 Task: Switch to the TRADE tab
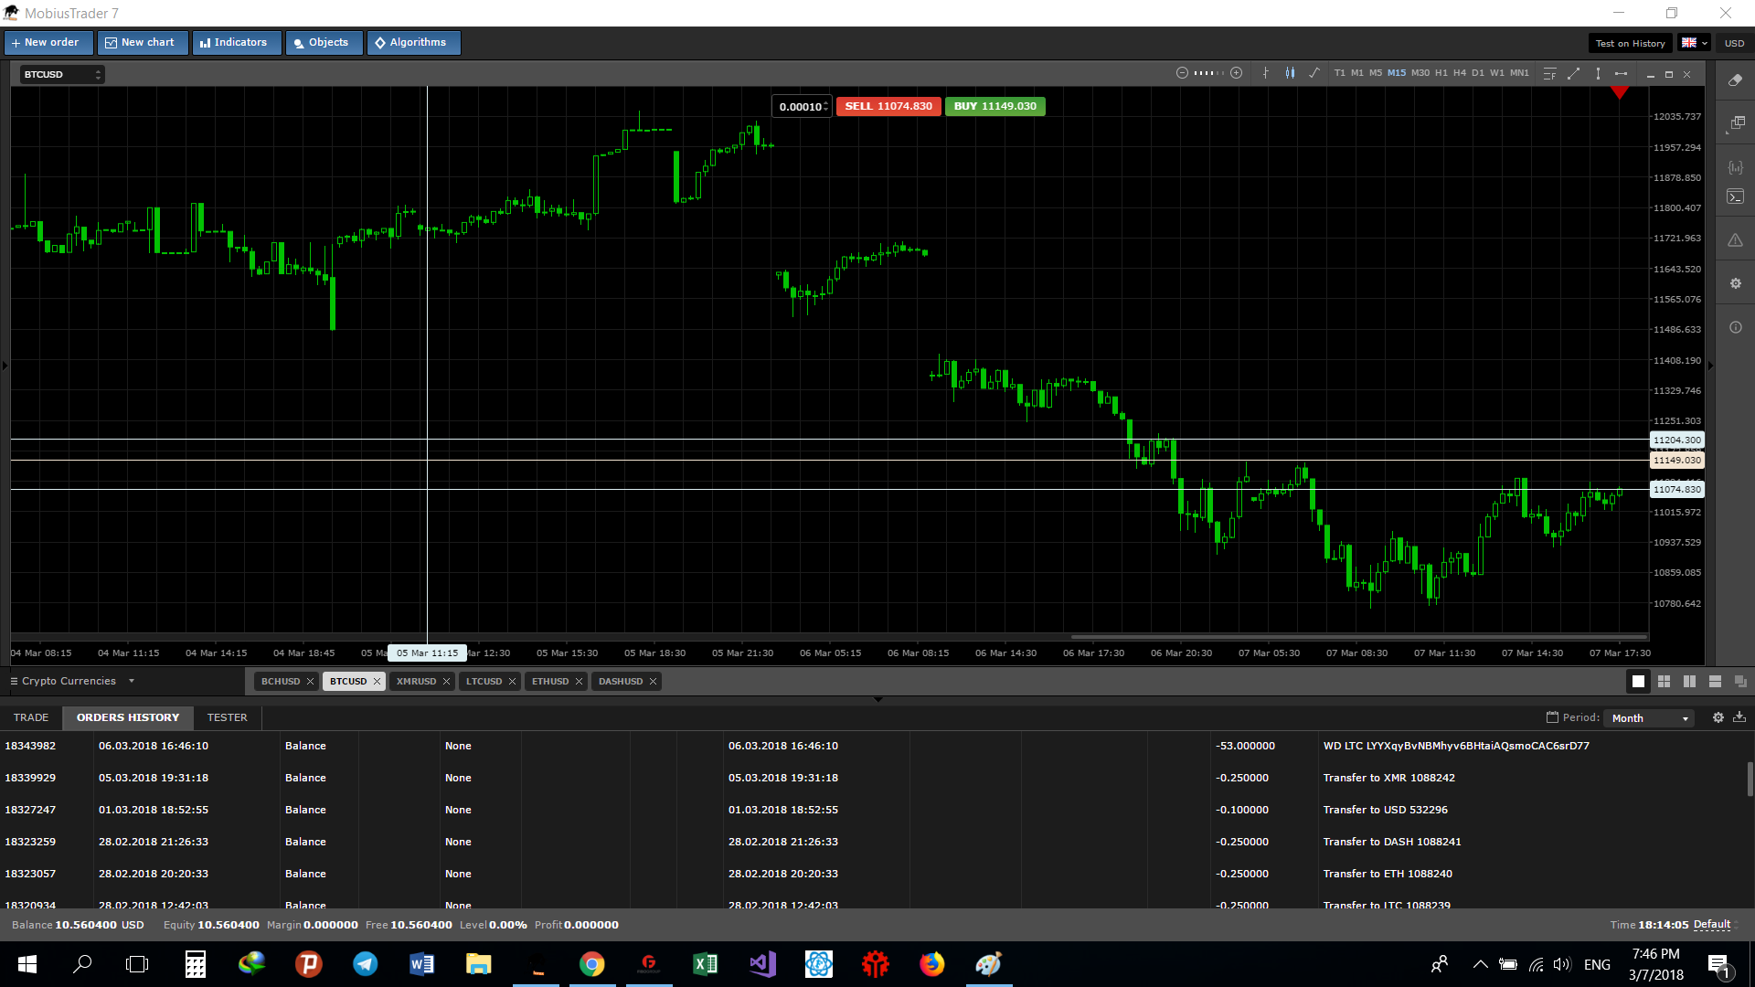(31, 717)
